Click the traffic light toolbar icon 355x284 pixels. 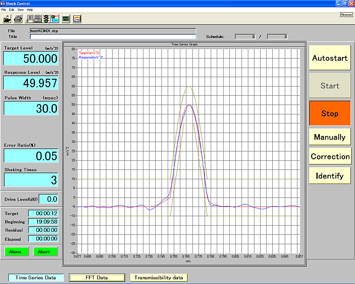coord(46,19)
